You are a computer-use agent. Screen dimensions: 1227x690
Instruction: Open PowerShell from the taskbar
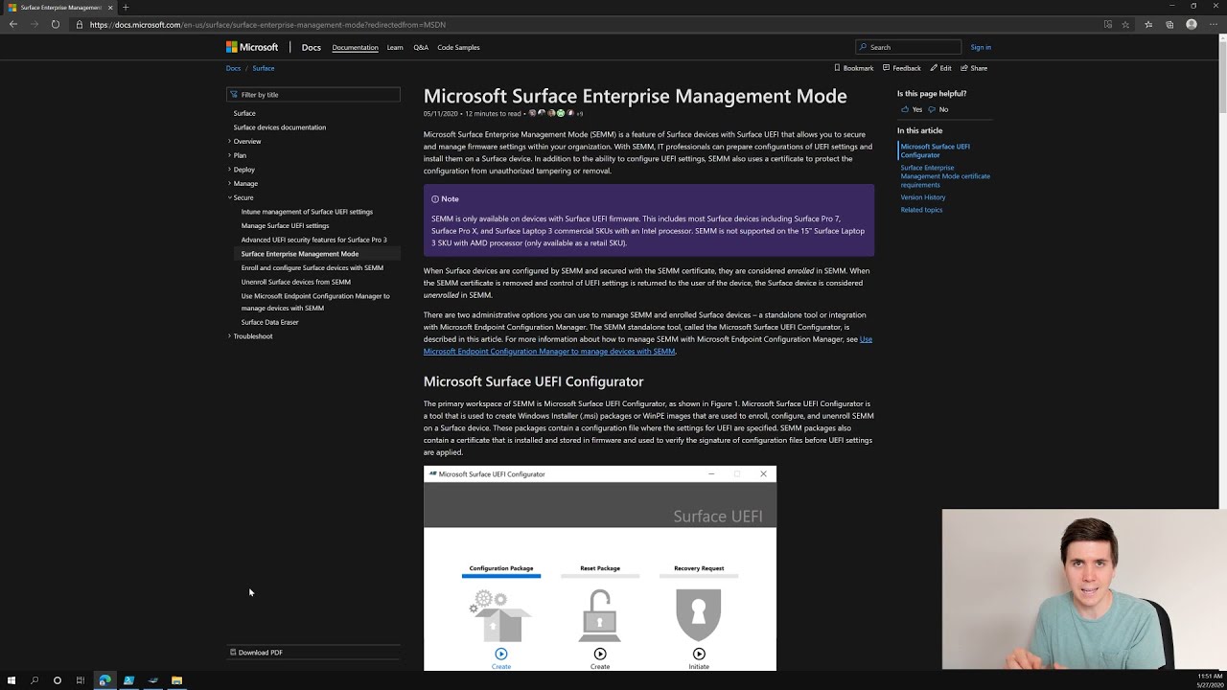coord(128,680)
